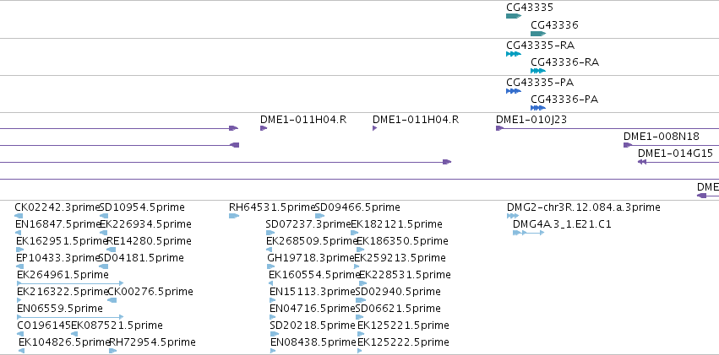The height and width of the screenshot is (355, 719).
Task: Click the EK264961.5prime long feature line
Action: (70, 283)
